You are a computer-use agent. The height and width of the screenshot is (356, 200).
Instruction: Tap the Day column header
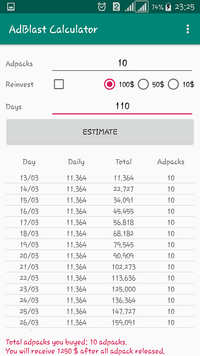(29, 162)
